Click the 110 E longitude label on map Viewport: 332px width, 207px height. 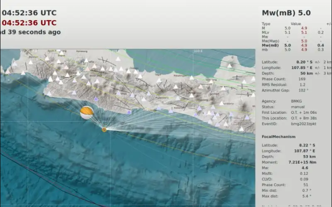[198, 51]
